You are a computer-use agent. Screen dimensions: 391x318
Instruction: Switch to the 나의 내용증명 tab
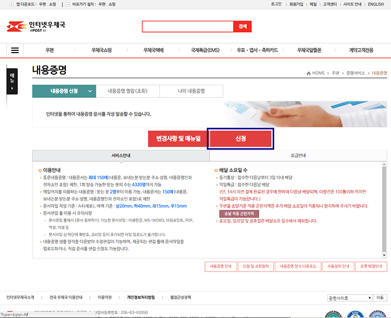pyautogui.click(x=191, y=91)
